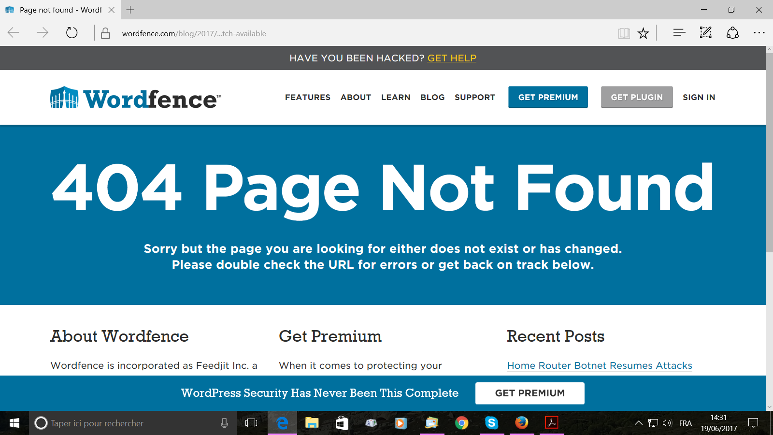Click the GET HELP hacked banner link
This screenshot has width=773, height=435.
coord(451,58)
